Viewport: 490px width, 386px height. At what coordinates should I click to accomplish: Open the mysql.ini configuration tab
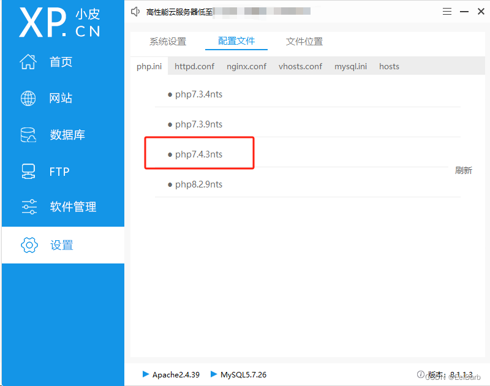point(350,66)
